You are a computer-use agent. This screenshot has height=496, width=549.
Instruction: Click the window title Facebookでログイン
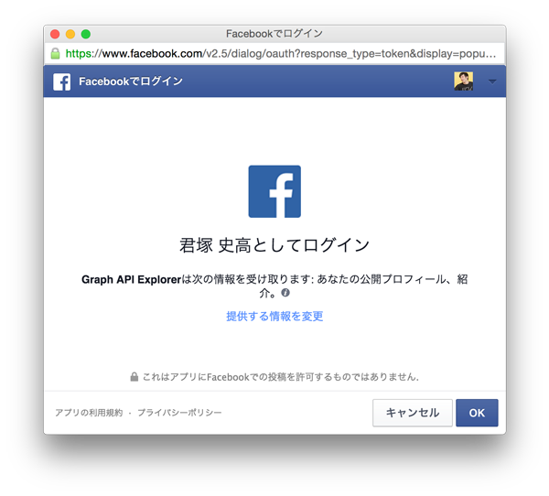274,34
